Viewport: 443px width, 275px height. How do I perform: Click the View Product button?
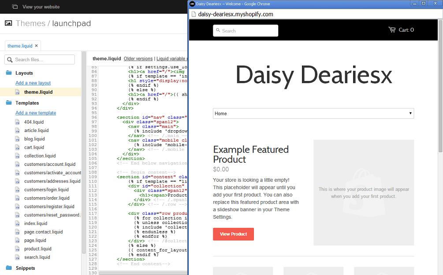click(x=233, y=234)
